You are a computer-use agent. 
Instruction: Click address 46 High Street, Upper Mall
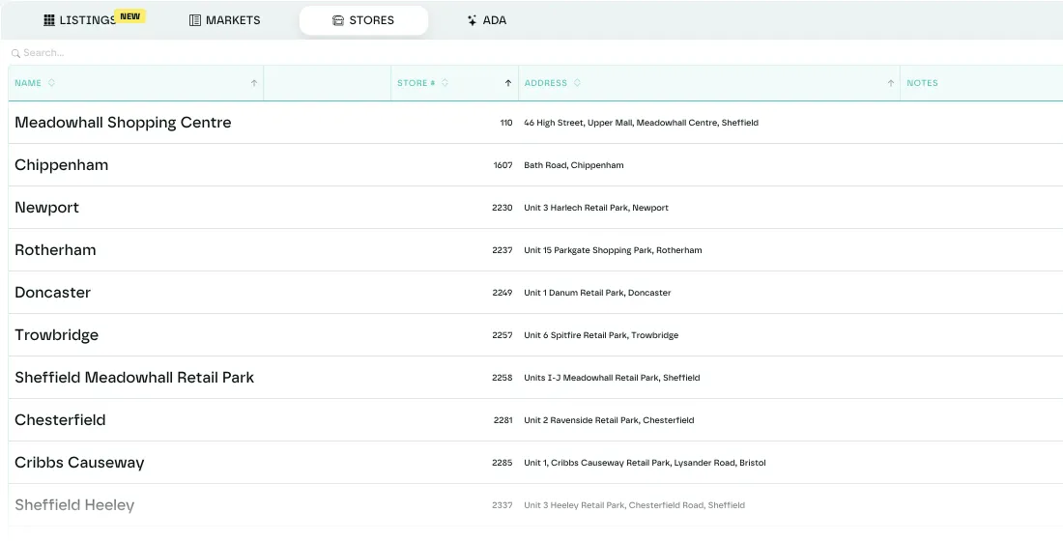coord(642,123)
